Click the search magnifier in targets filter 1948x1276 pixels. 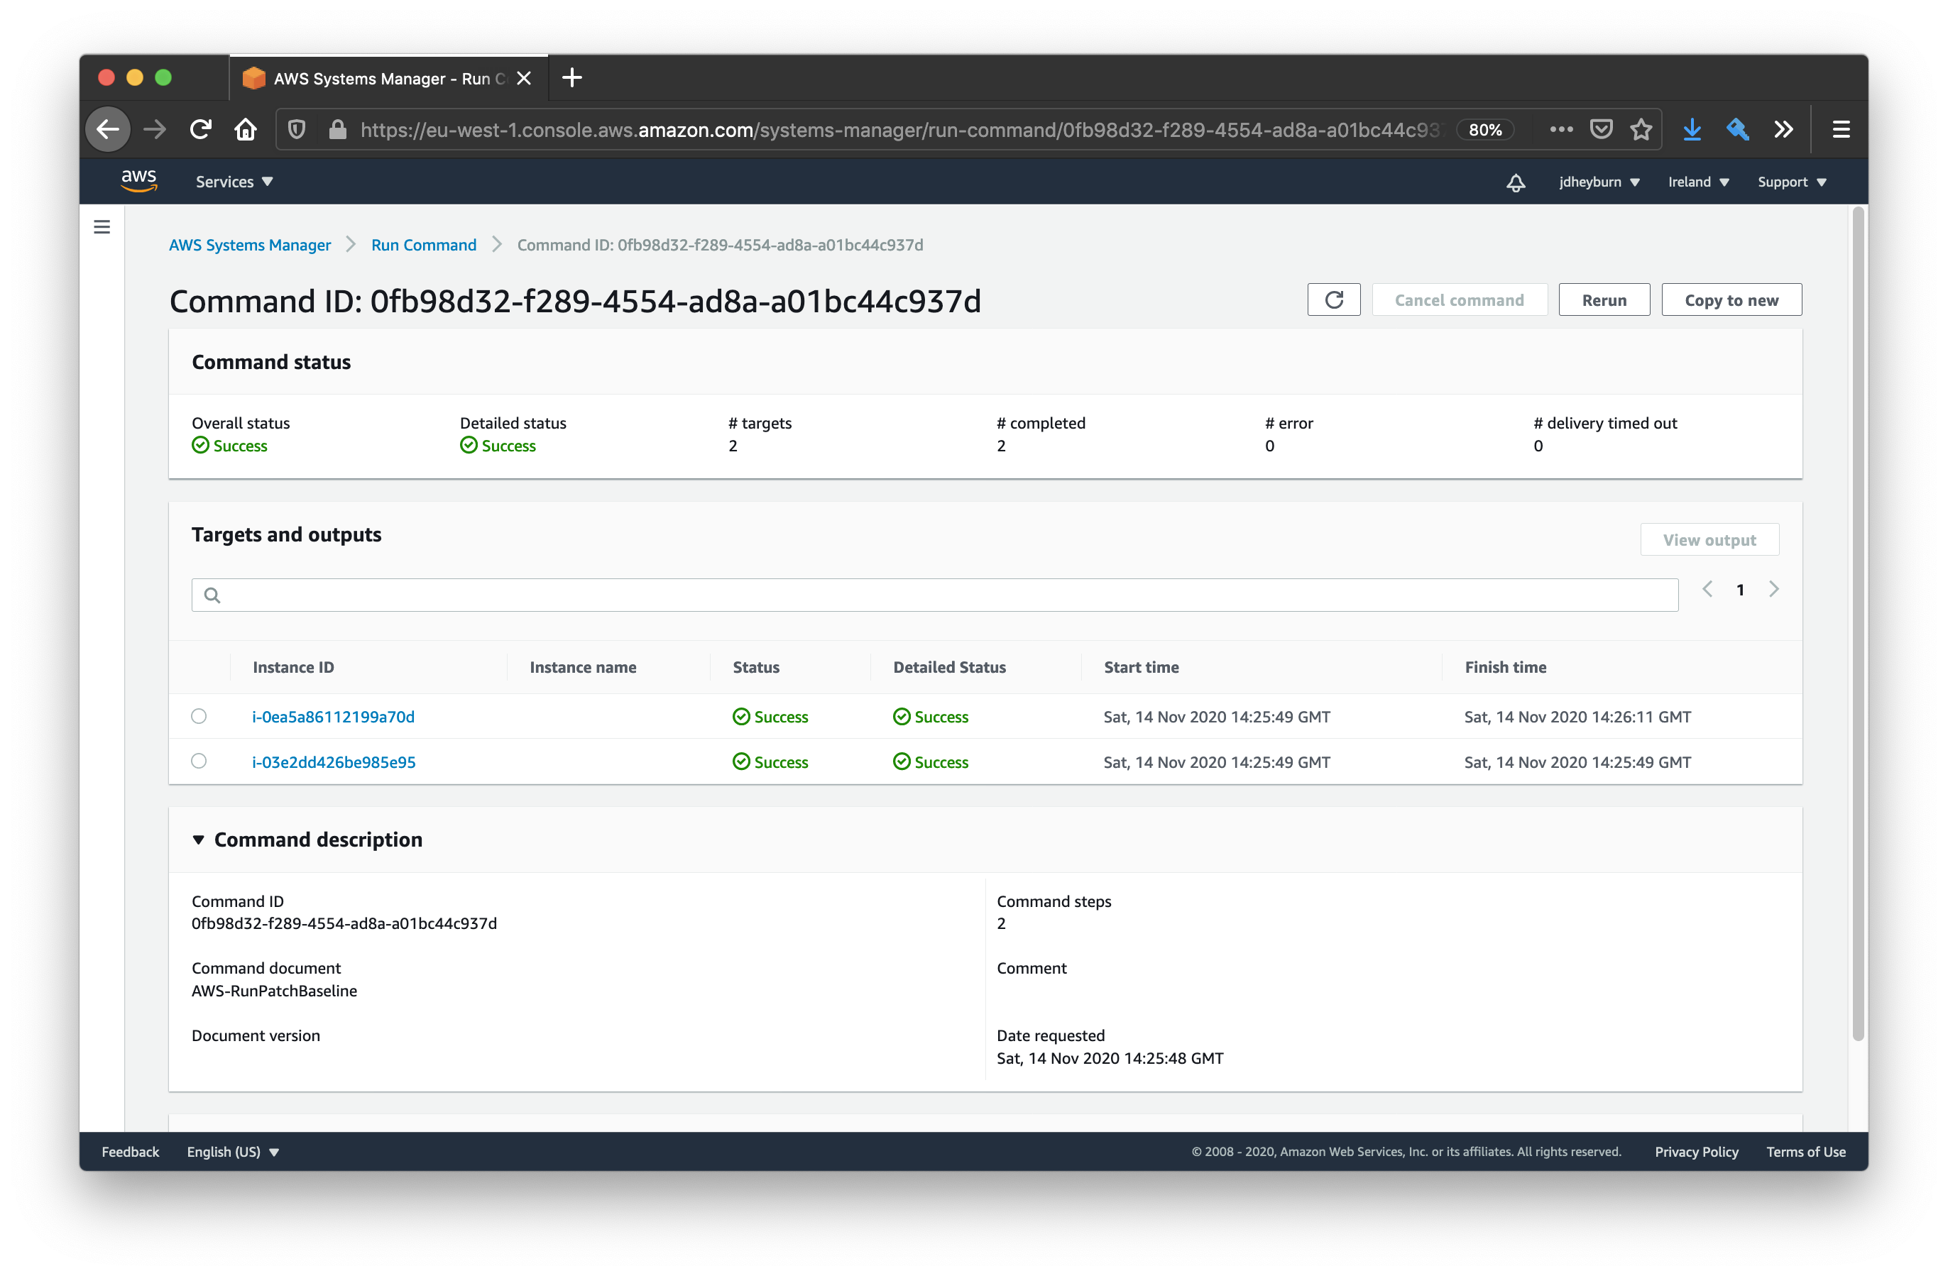(212, 595)
